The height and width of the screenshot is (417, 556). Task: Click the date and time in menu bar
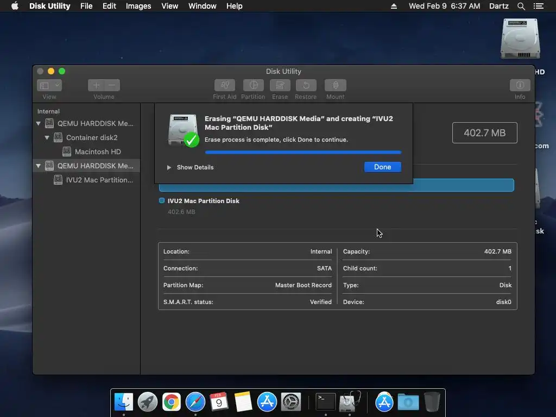pyautogui.click(x=444, y=6)
